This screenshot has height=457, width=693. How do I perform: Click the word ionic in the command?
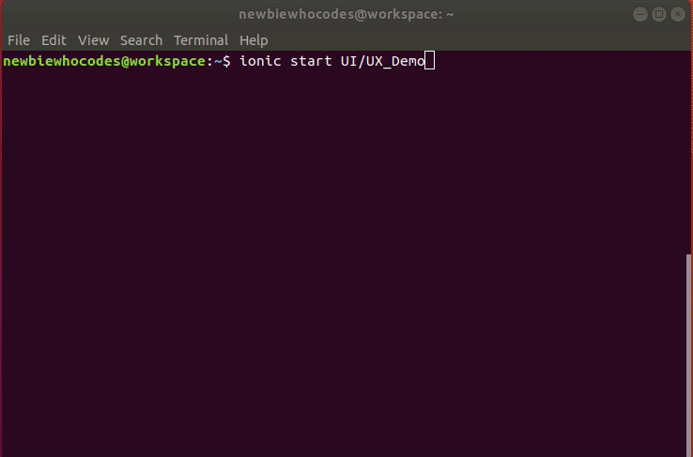pos(258,62)
